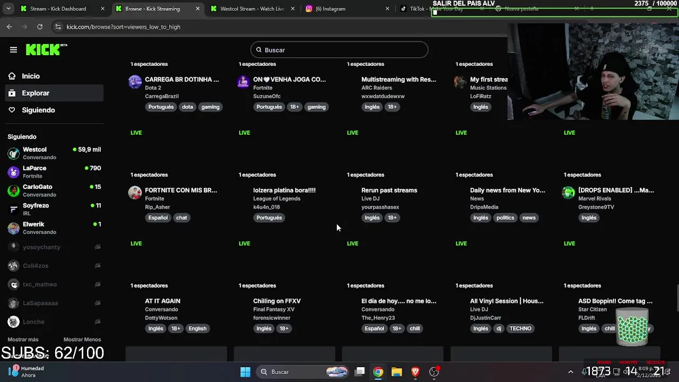Open League of Legends category link
679x382 pixels.
pos(277,199)
